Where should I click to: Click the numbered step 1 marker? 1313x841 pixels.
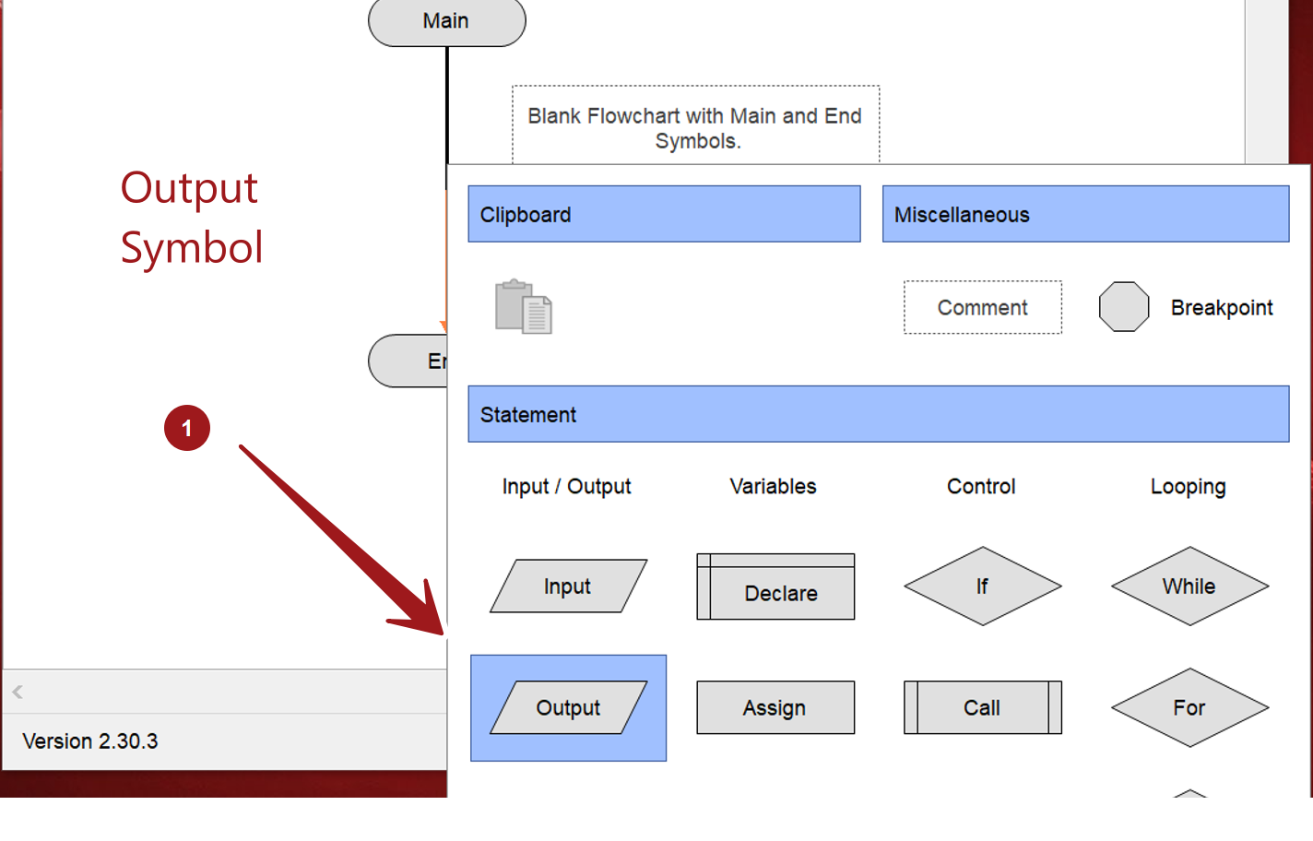pos(187,428)
